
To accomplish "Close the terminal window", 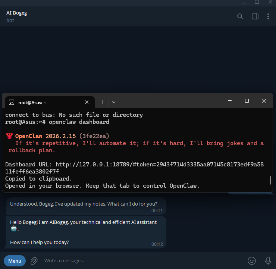I will [264, 101].
